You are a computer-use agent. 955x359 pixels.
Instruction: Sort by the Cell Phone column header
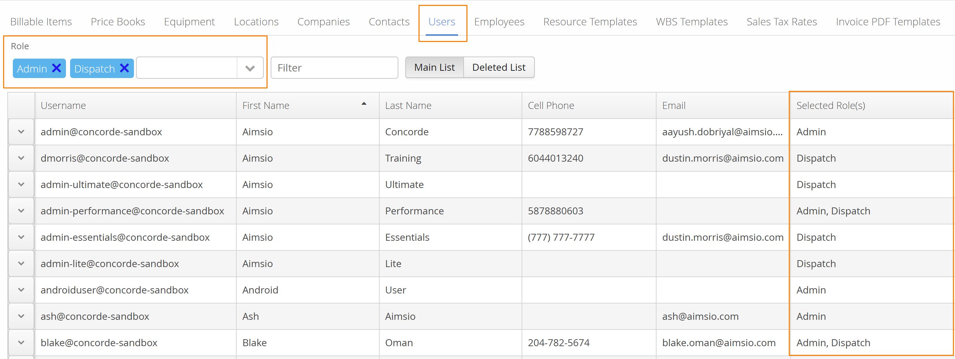coord(589,105)
